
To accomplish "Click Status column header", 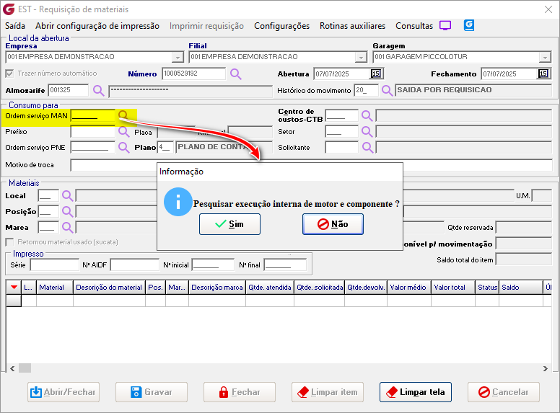I will [x=487, y=288].
